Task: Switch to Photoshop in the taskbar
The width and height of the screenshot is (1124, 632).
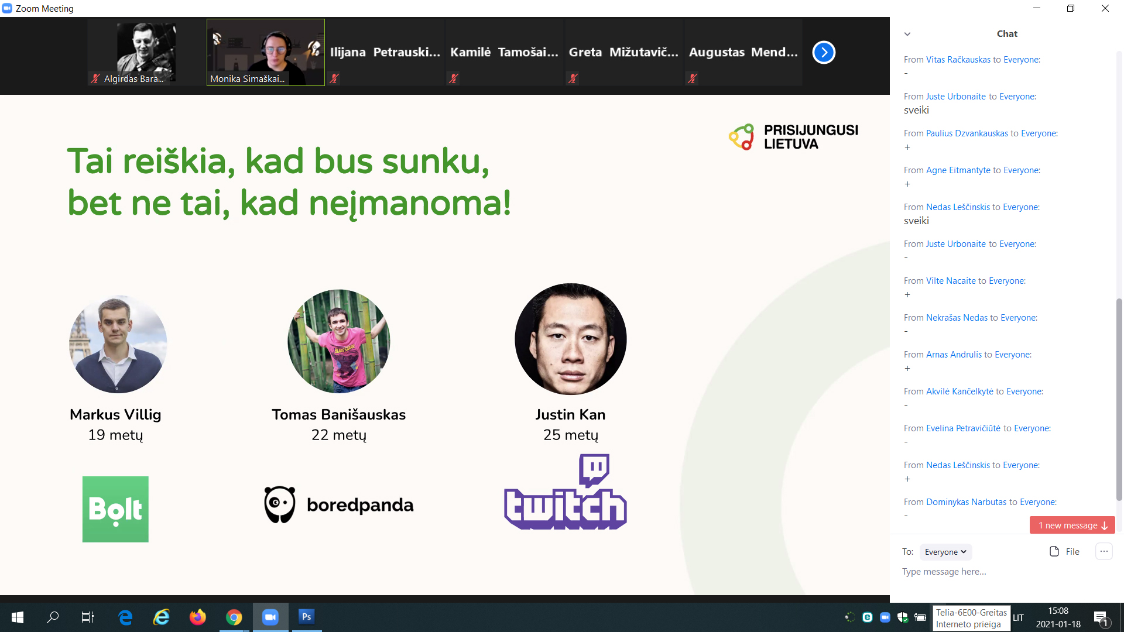Action: pyautogui.click(x=307, y=617)
